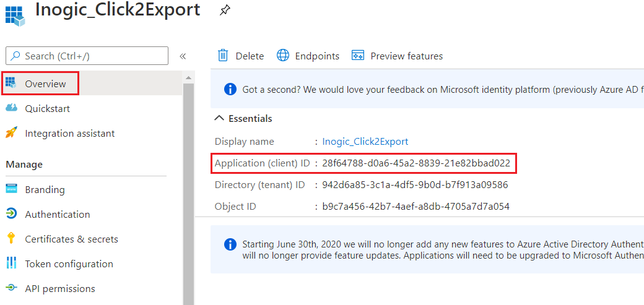Click the Delete trash can icon
The width and height of the screenshot is (644, 305).
(223, 56)
